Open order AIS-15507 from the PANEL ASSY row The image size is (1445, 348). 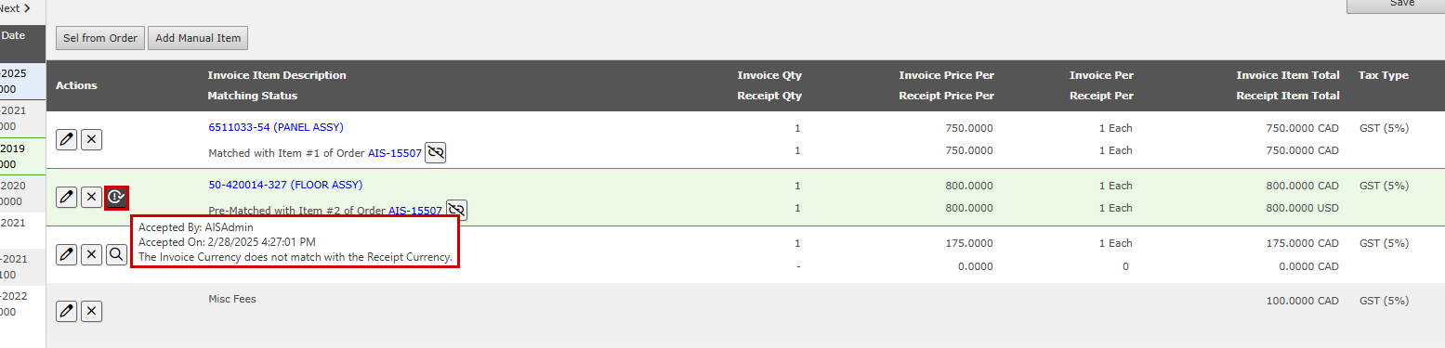point(395,153)
